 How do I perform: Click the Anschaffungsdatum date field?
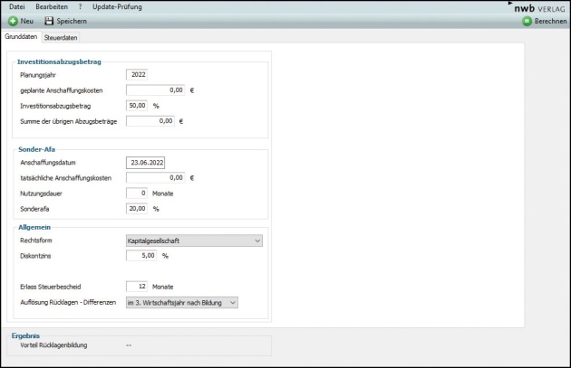[146, 163]
